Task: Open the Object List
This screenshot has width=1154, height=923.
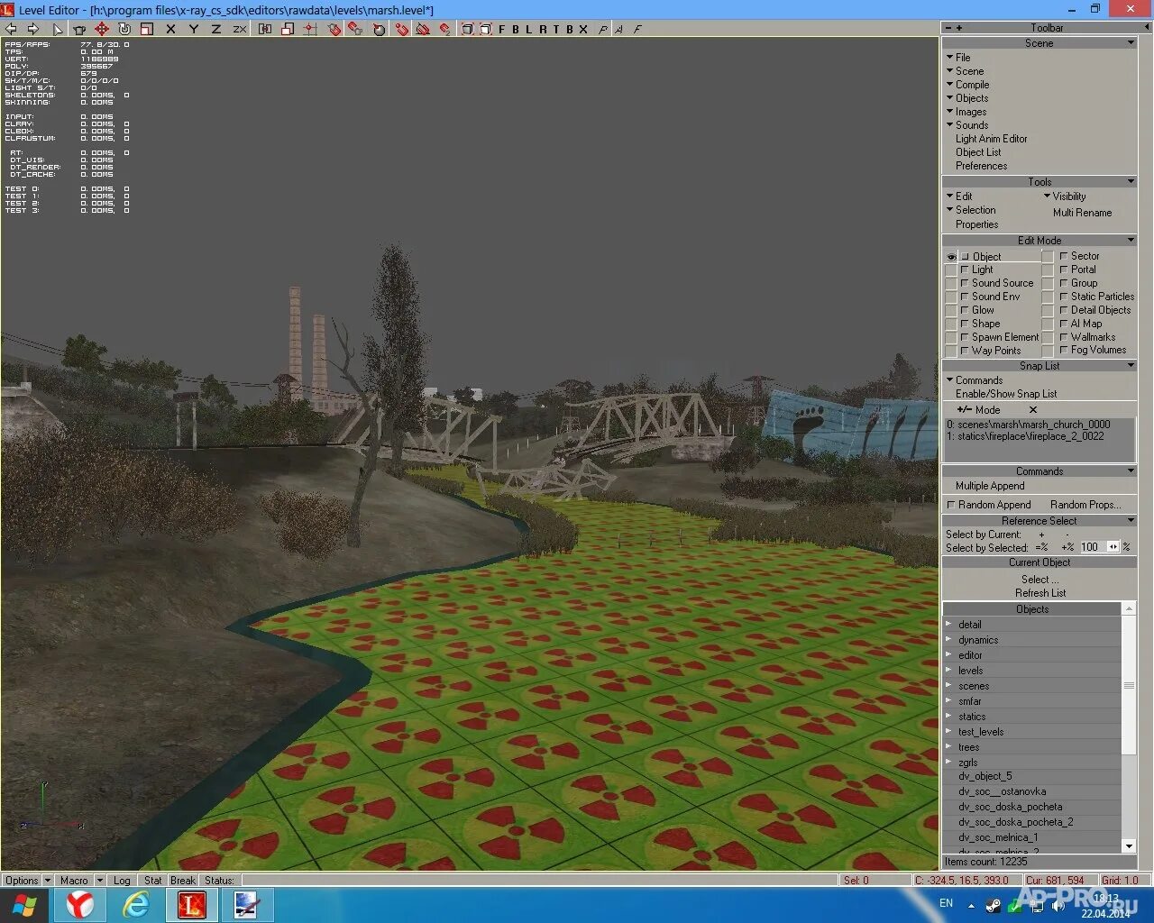Action: [x=978, y=152]
